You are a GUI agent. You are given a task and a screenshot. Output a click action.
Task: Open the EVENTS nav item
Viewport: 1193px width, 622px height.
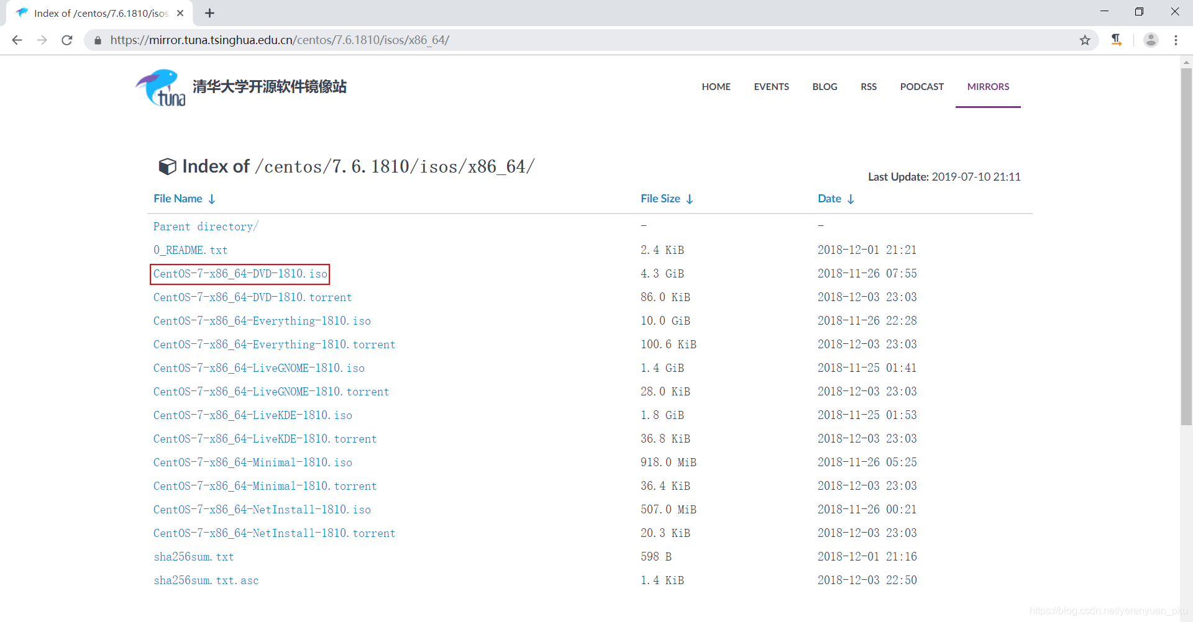pos(771,87)
